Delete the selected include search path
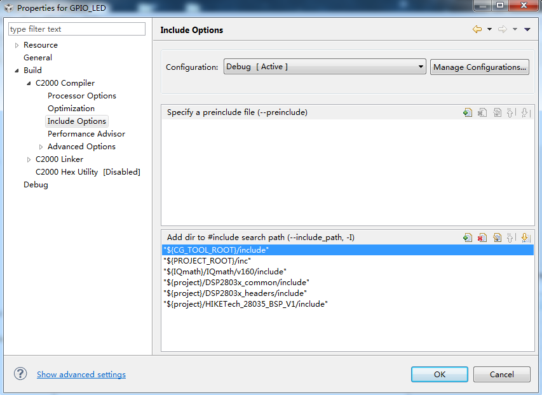 coord(482,238)
